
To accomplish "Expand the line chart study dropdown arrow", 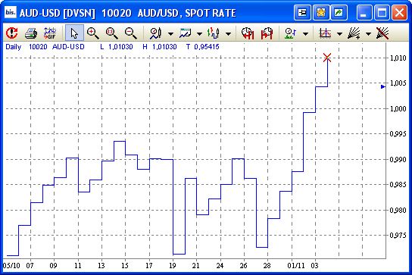I will tap(200, 33).
